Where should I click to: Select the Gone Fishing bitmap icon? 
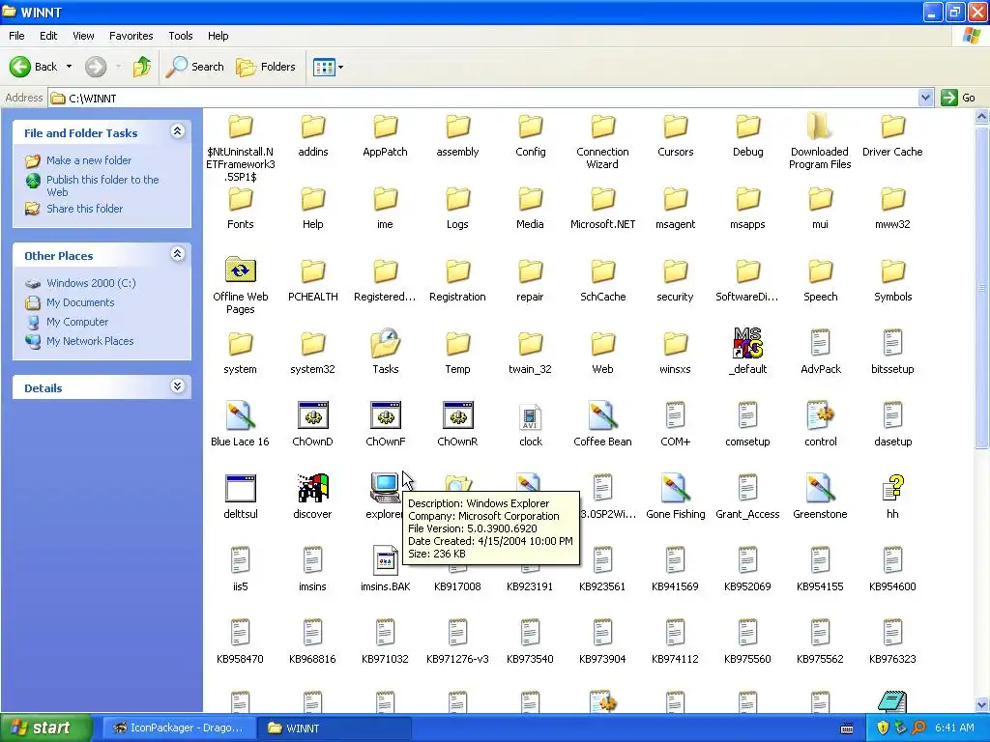pos(675,488)
